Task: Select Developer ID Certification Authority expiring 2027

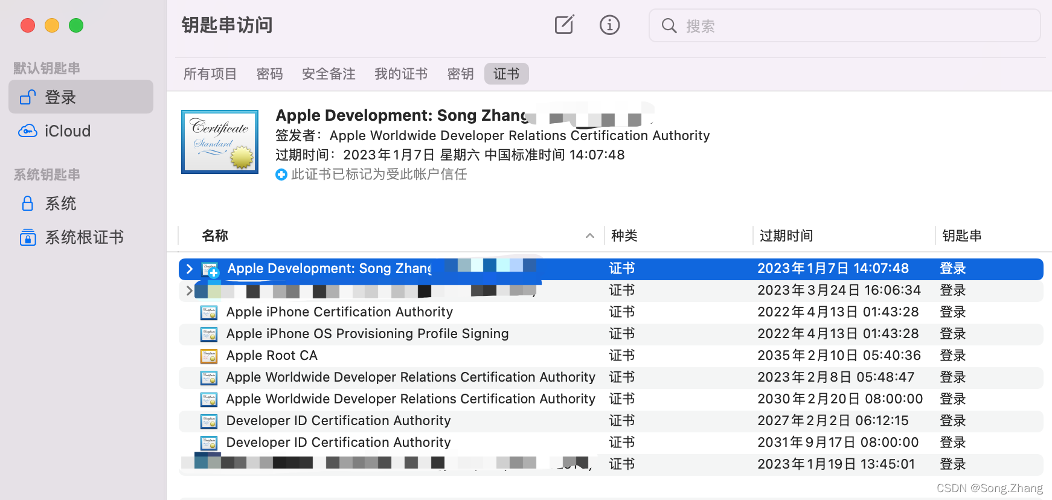Action: click(611, 421)
